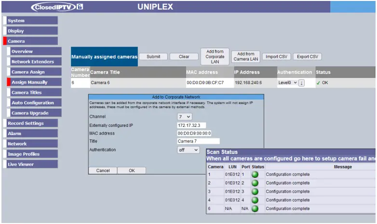Viewport: 377px width, 224px height.
Task: Click the Camera 6 title cell
Action: coord(138,83)
